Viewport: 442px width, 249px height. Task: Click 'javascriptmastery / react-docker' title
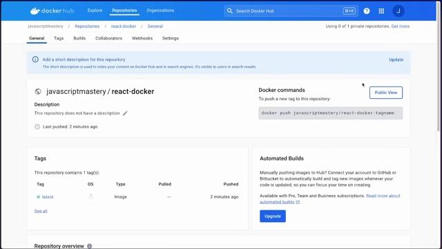point(100,91)
